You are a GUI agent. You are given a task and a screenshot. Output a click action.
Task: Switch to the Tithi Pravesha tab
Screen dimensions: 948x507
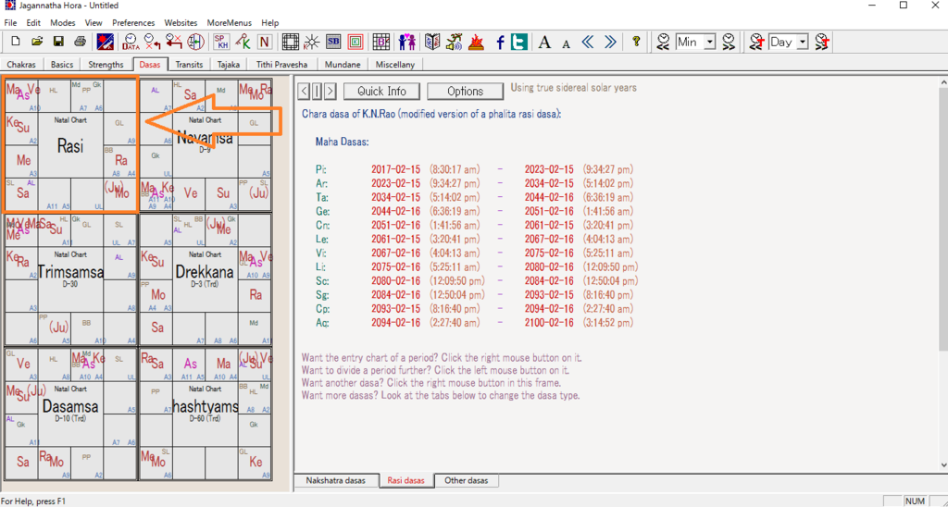pyautogui.click(x=281, y=64)
